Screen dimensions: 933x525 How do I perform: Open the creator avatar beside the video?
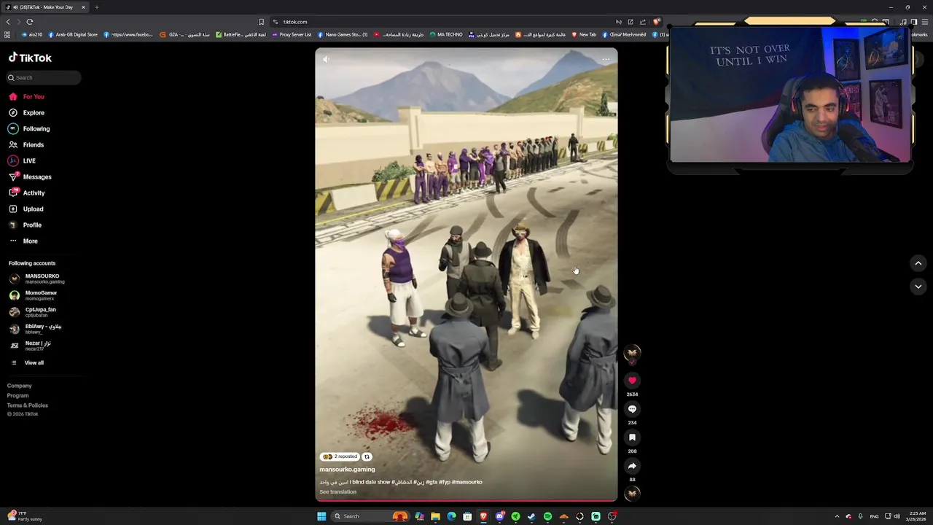(632, 353)
